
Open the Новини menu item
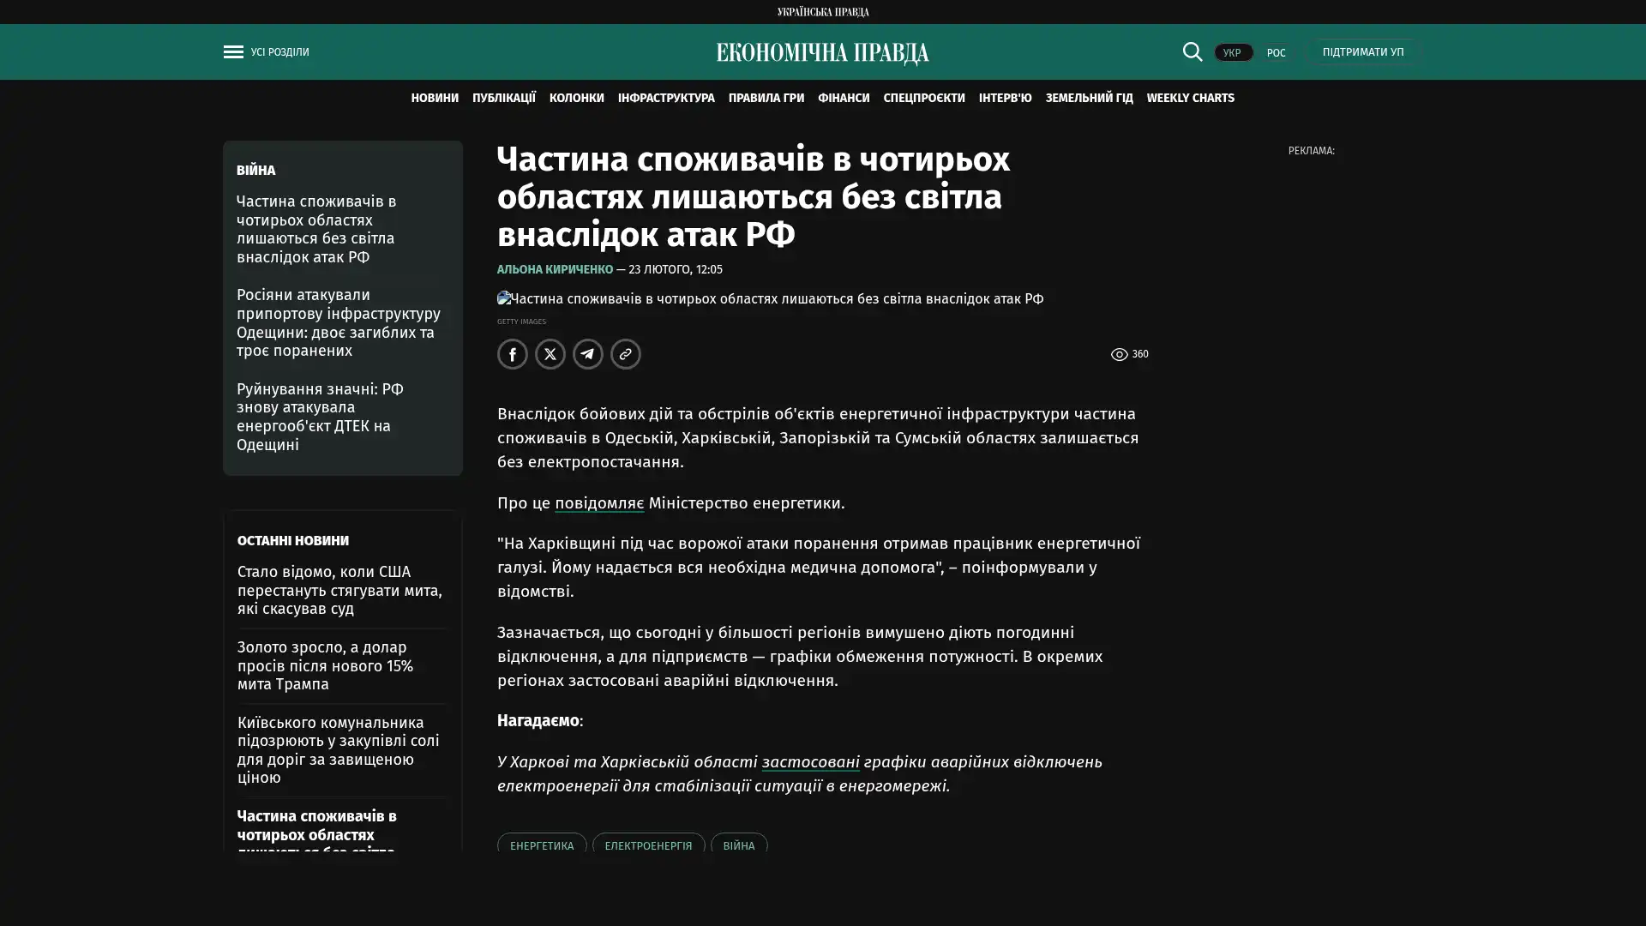pos(435,98)
